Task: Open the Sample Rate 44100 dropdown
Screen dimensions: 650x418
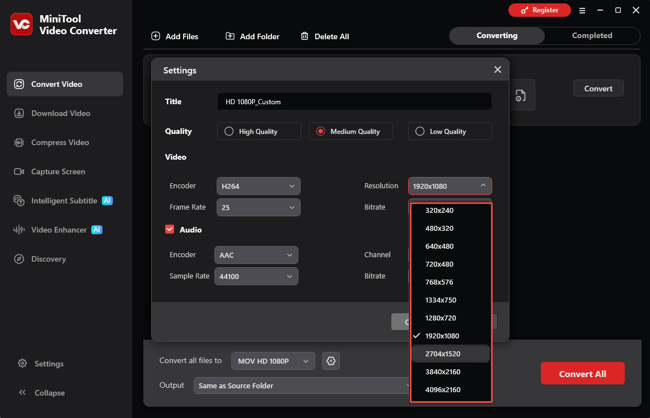Action: pyautogui.click(x=256, y=276)
